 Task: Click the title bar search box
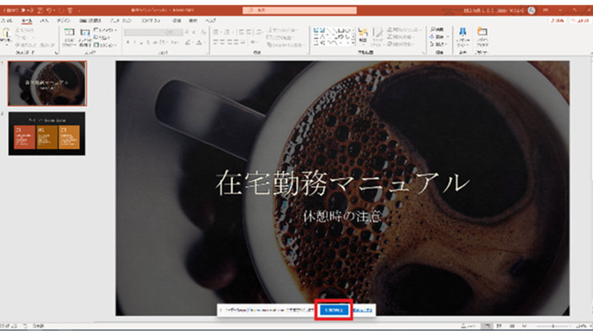pyautogui.click(x=300, y=10)
